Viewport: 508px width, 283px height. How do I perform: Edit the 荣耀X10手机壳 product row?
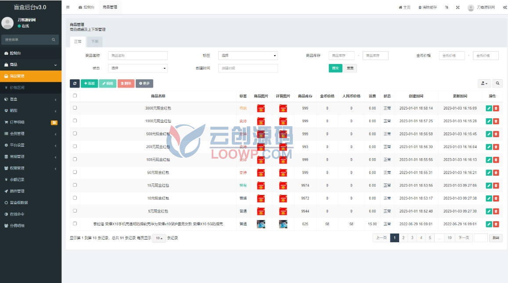point(489,224)
